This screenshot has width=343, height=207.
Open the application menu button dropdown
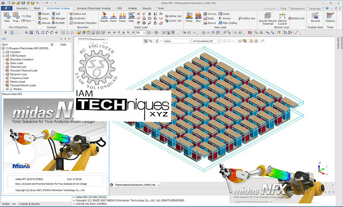click(7, 9)
